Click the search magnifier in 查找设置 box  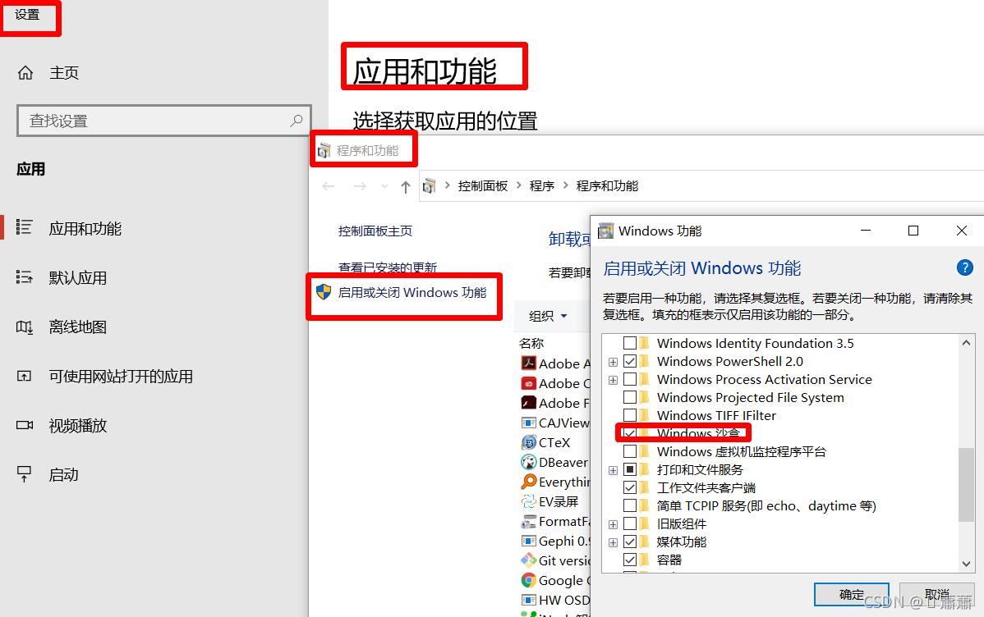tap(297, 121)
